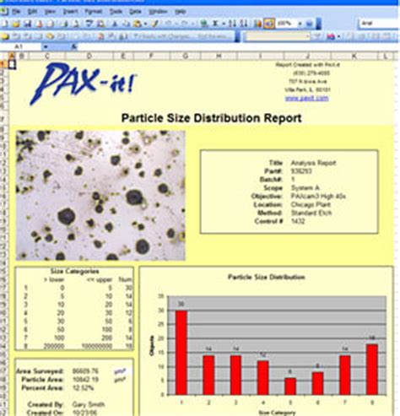400x416 pixels.
Task: Click the 'Chicago Plant' location value
Action: pos(311,204)
